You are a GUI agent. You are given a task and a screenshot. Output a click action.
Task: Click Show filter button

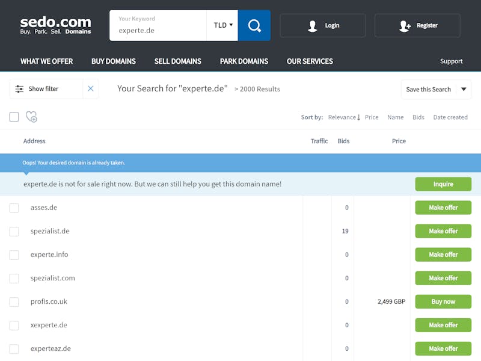pos(46,88)
